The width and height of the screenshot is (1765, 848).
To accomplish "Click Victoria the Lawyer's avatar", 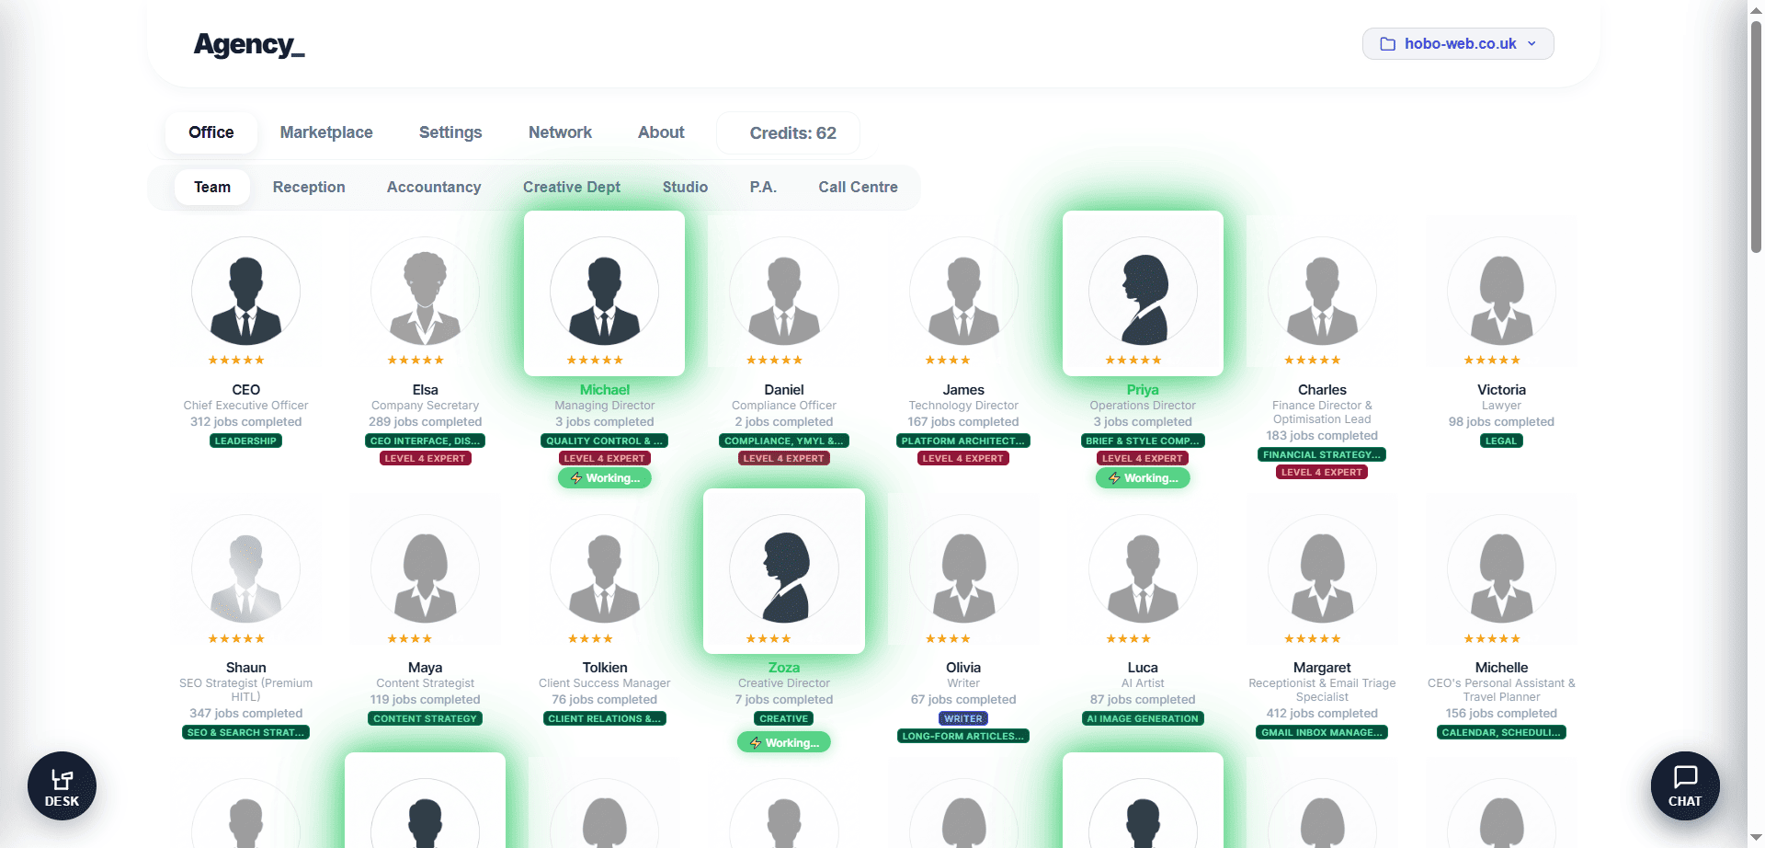I will [x=1501, y=292].
